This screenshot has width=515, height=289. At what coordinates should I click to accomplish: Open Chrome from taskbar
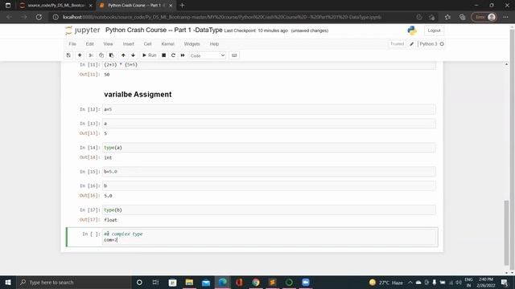[256, 282]
